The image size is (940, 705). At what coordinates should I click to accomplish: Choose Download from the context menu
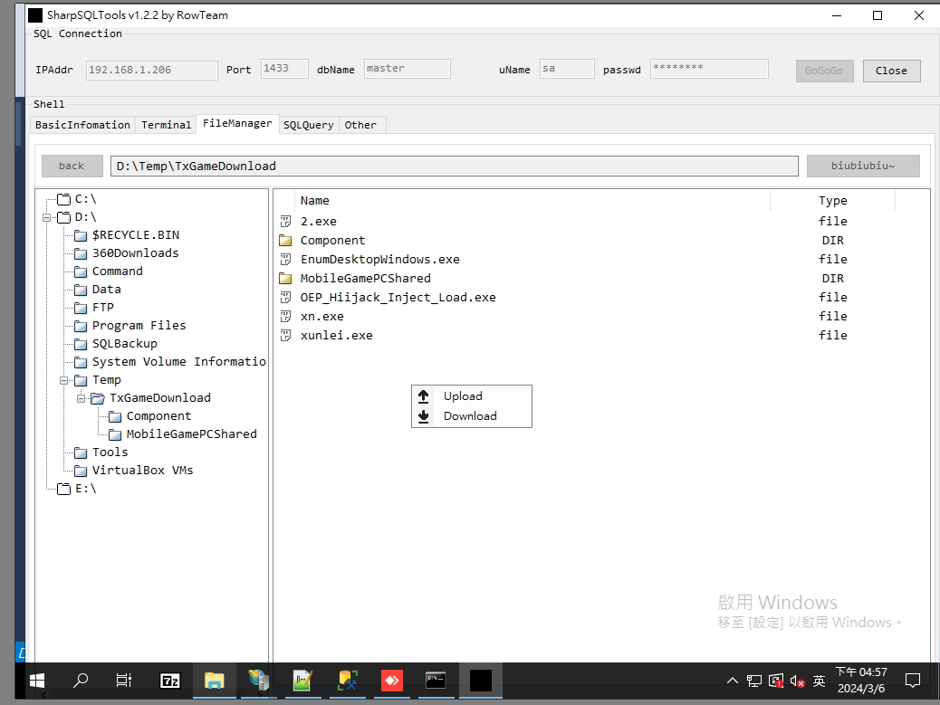(470, 416)
